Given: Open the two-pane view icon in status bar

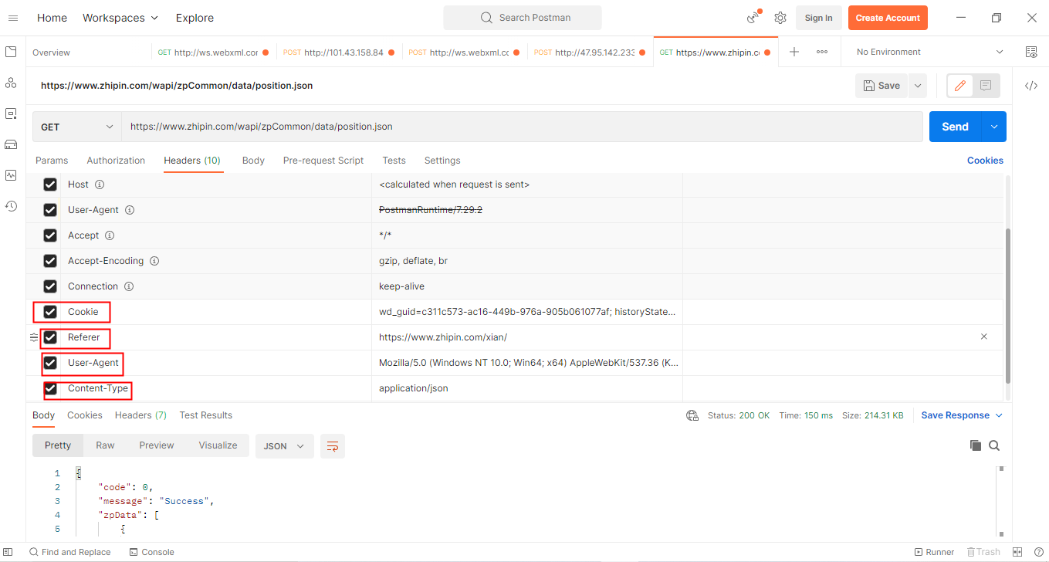Looking at the screenshot, I should (1017, 552).
